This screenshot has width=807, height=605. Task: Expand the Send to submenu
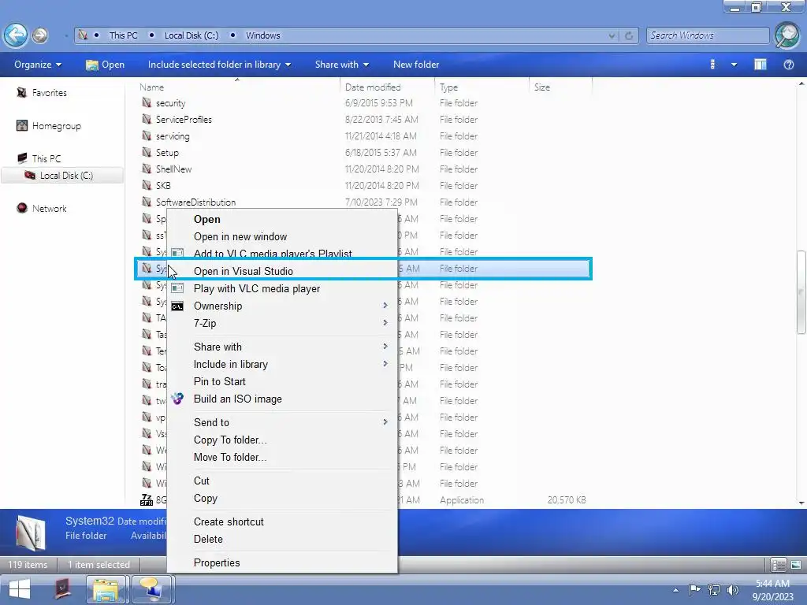point(282,423)
